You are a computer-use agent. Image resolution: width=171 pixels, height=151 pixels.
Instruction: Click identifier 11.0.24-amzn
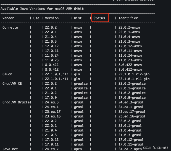[130, 56]
